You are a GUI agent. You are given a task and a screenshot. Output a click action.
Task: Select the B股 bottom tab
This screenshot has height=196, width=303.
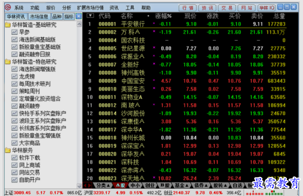[x=165, y=185]
